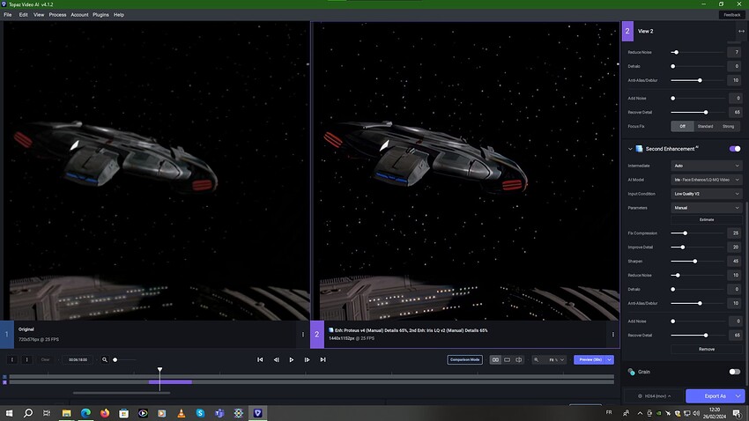This screenshot has height=421, width=749.
Task: Enable the Grain toggle
Action: point(735,372)
